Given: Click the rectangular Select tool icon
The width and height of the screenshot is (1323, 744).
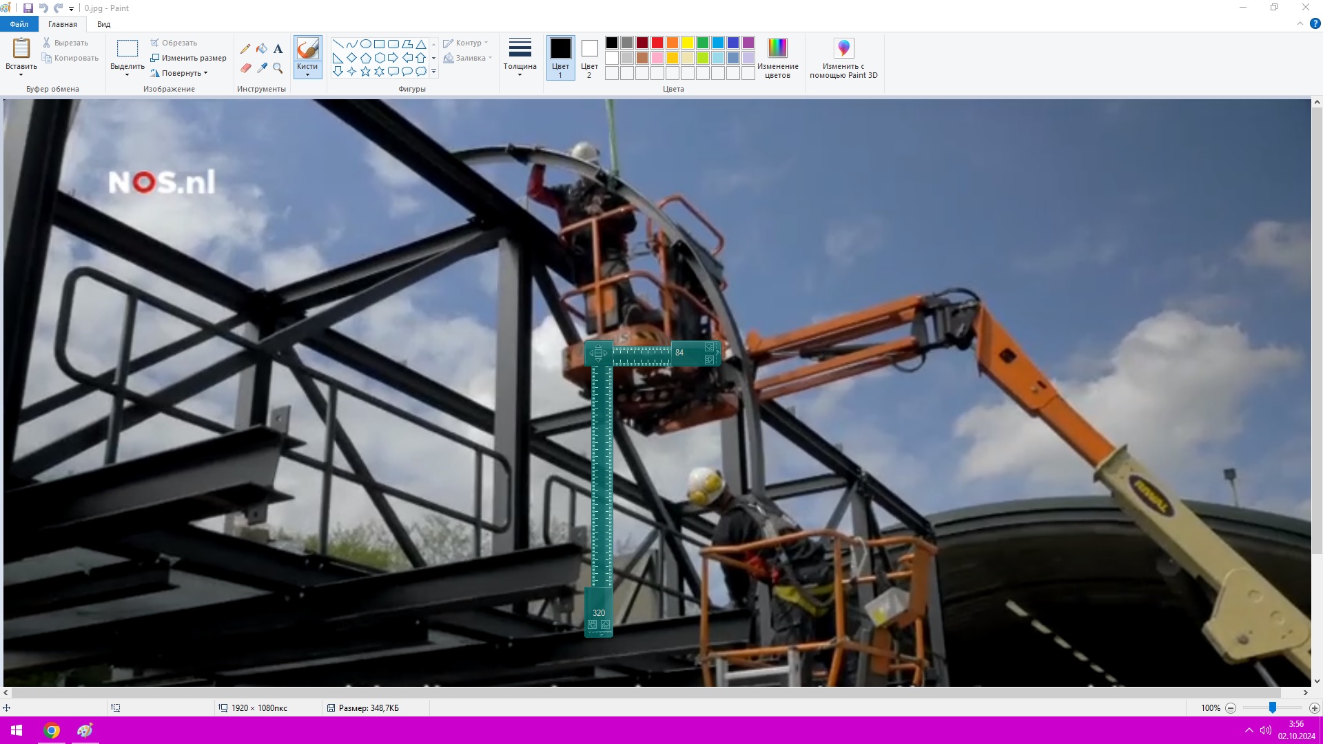Looking at the screenshot, I should coord(127,48).
